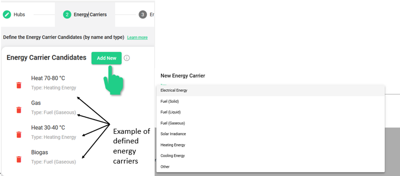The width and height of the screenshot is (400, 176).
Task: Click the step 3 circle icon
Action: 143,15
